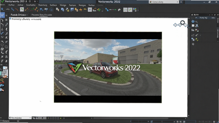This screenshot has width=219, height=123.
Task: Select the rounded square outline tool in left palette
Action: pyautogui.click(x=6, y=47)
